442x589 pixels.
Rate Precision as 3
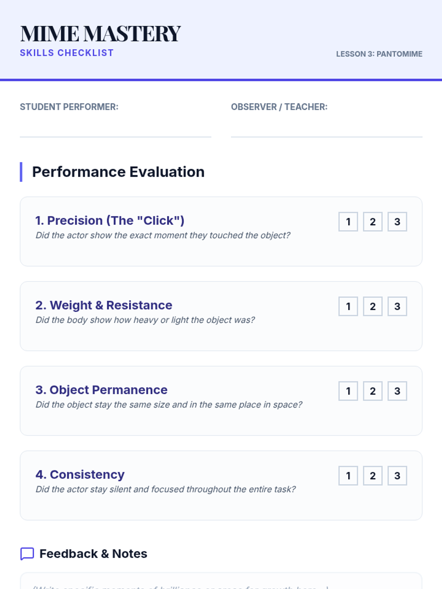click(397, 222)
